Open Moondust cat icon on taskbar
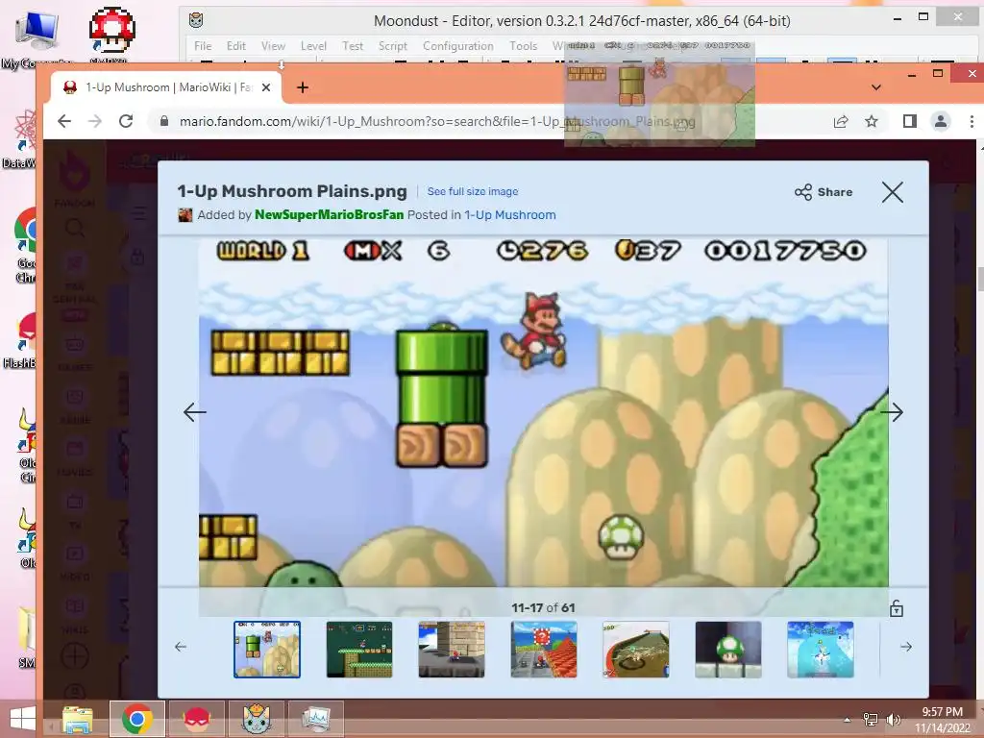 [256, 719]
